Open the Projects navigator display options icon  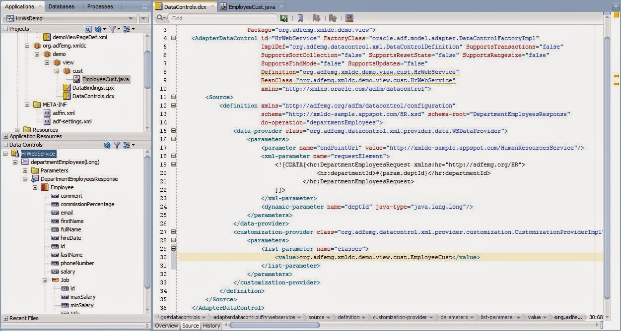pos(128,29)
